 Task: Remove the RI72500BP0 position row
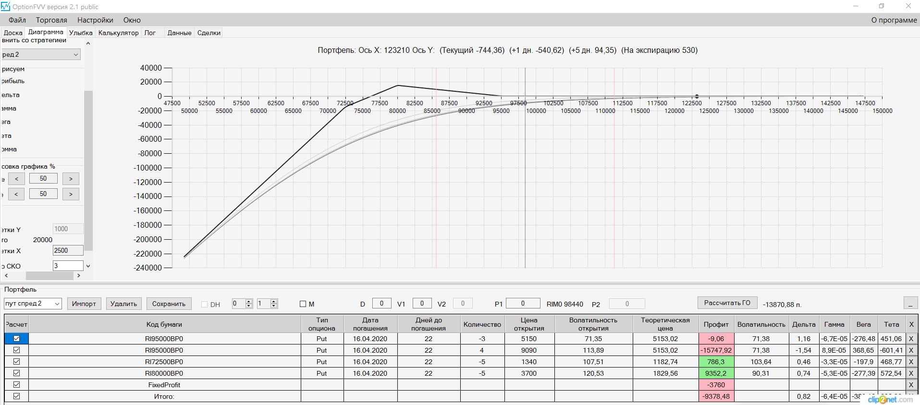pyautogui.click(x=911, y=362)
